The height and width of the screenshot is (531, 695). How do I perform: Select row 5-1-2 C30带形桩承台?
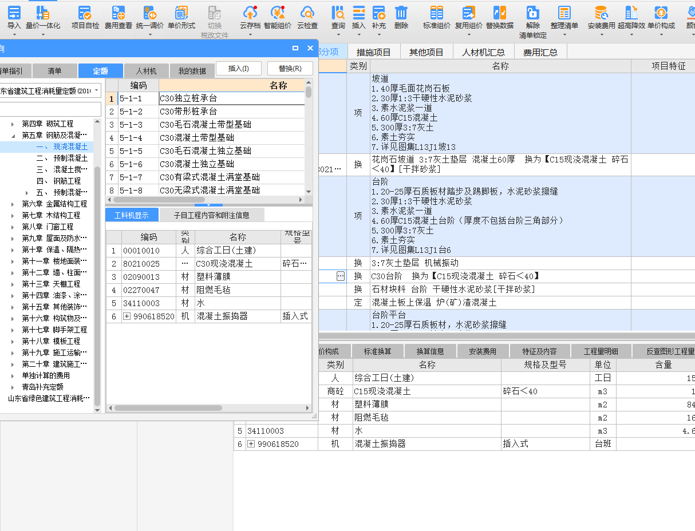[206, 112]
